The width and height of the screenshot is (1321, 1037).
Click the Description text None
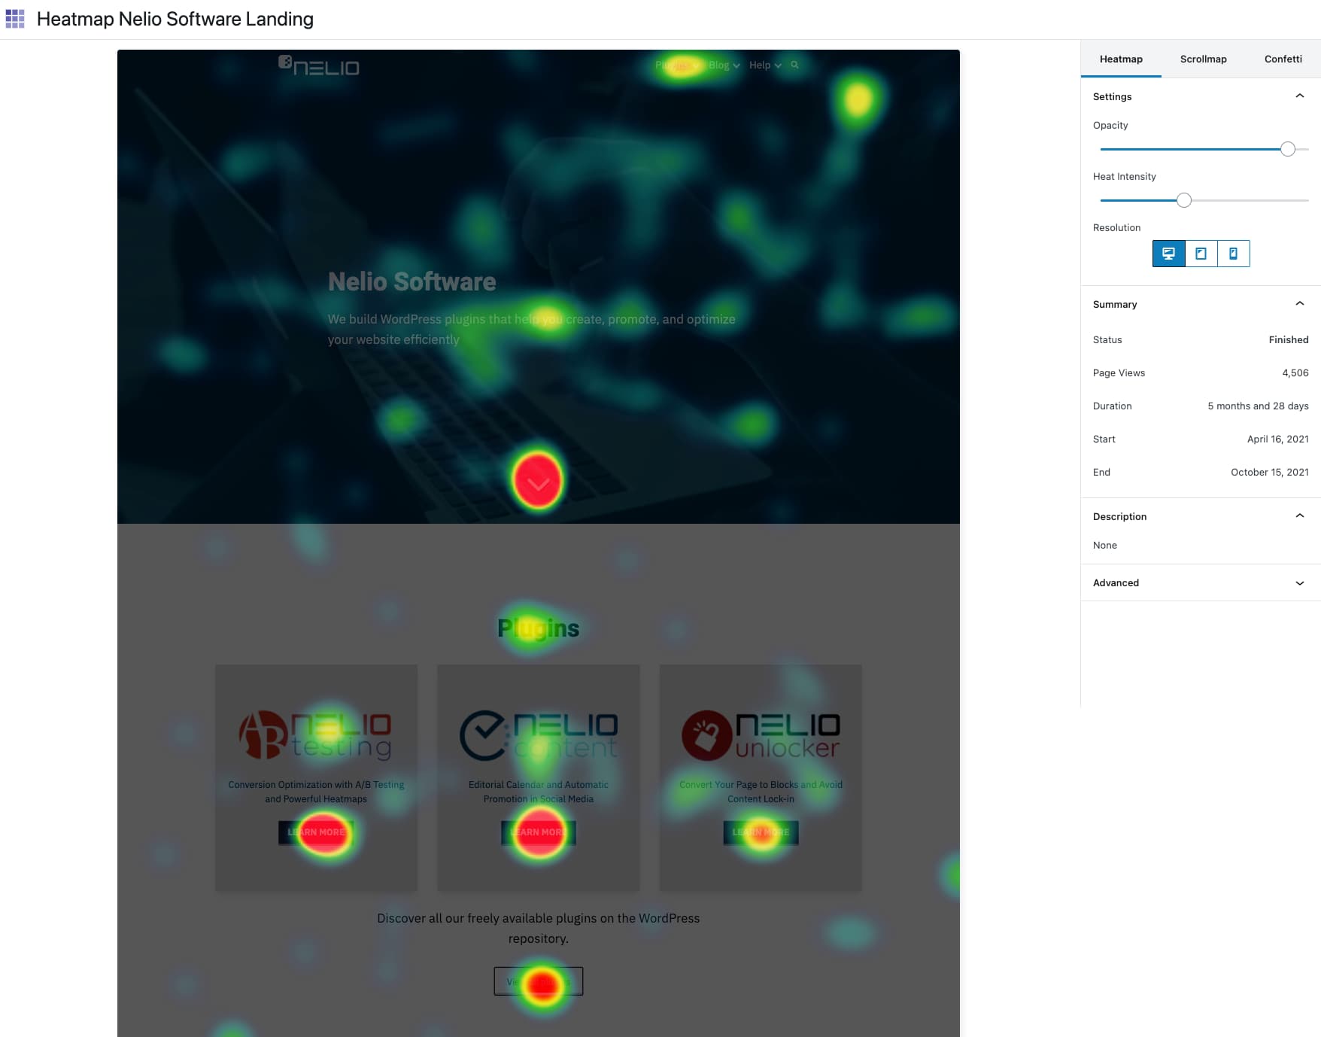coord(1104,546)
